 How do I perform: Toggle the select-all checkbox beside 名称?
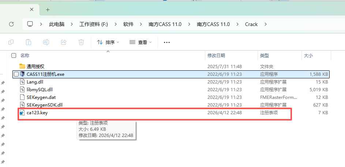click(x=14, y=56)
